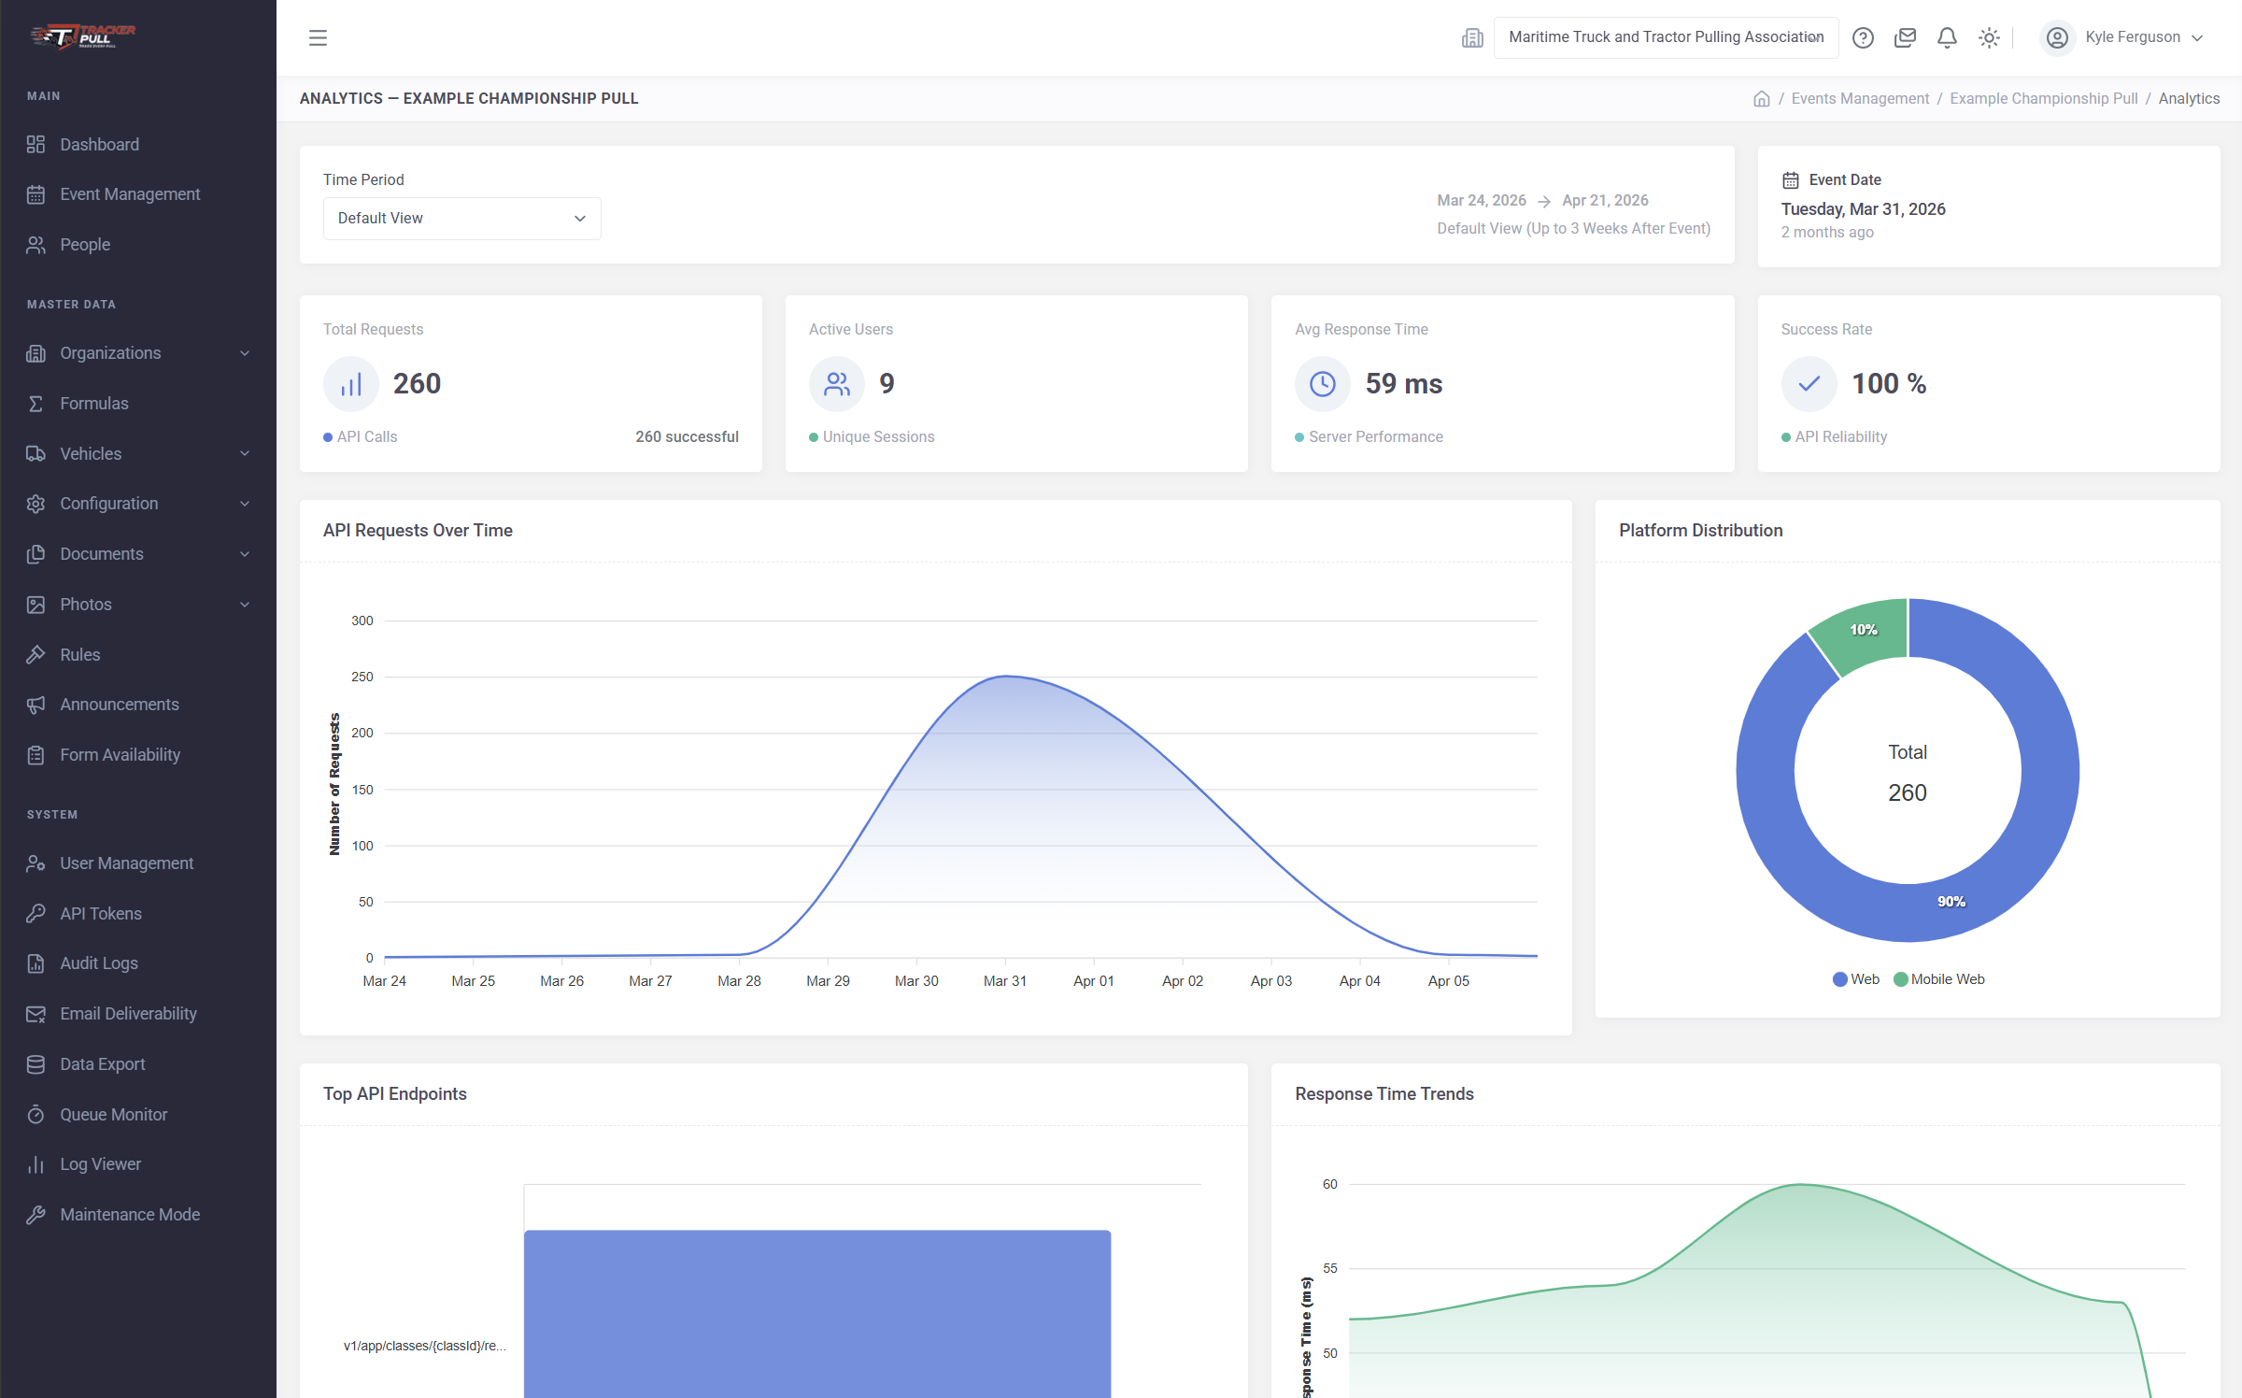Click the Audit Logs file icon

coord(35,963)
